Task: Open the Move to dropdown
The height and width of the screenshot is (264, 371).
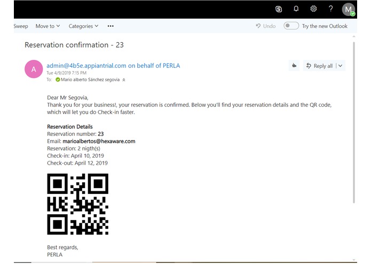Action: tap(48, 26)
